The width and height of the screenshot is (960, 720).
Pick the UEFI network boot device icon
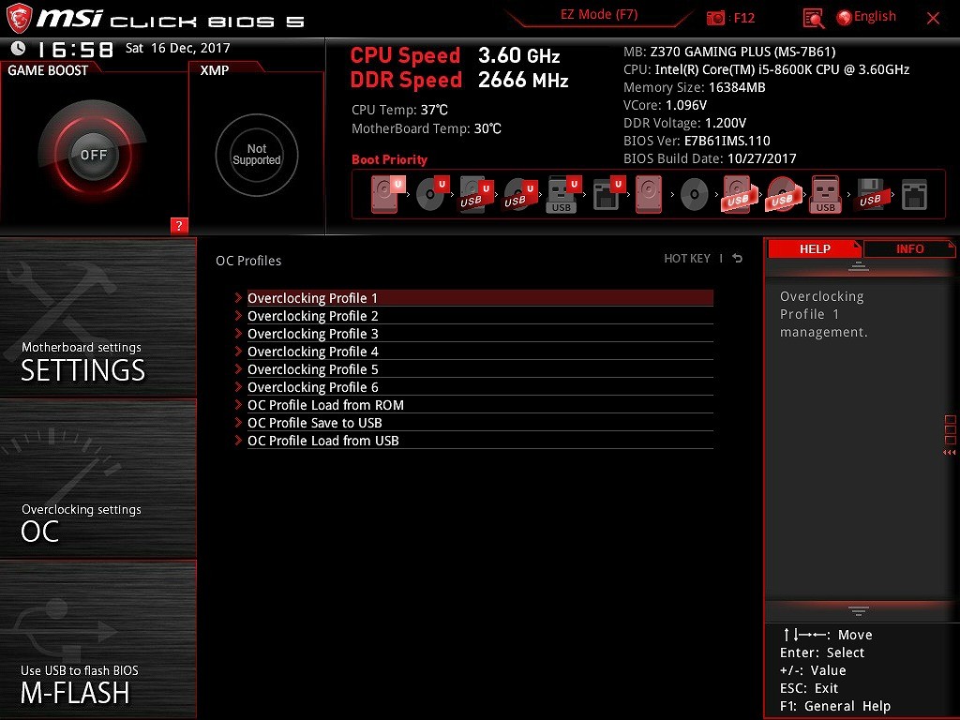point(608,194)
